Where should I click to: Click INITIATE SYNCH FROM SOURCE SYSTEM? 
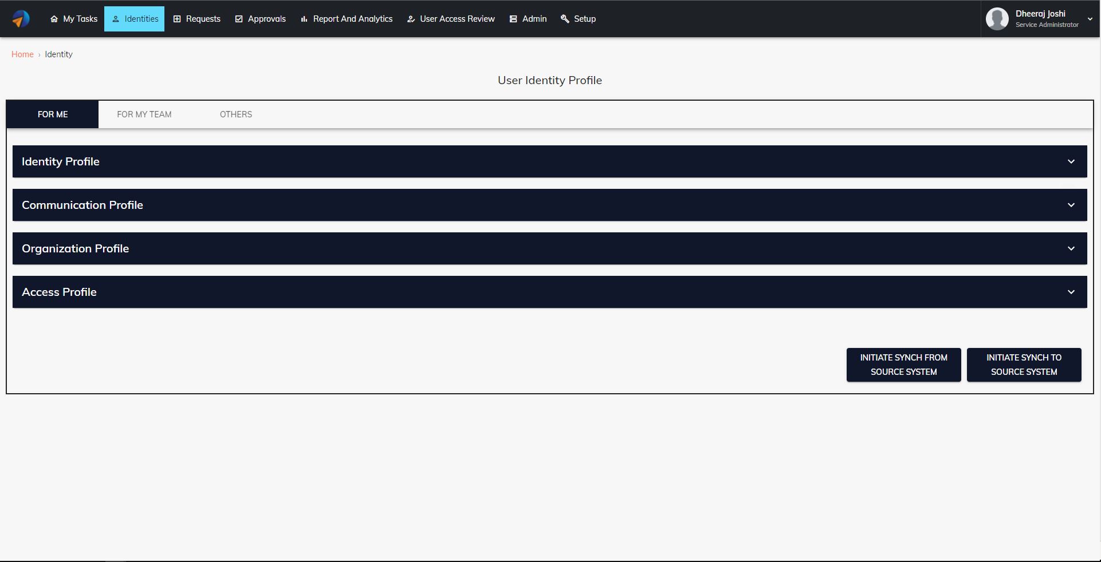(x=903, y=365)
